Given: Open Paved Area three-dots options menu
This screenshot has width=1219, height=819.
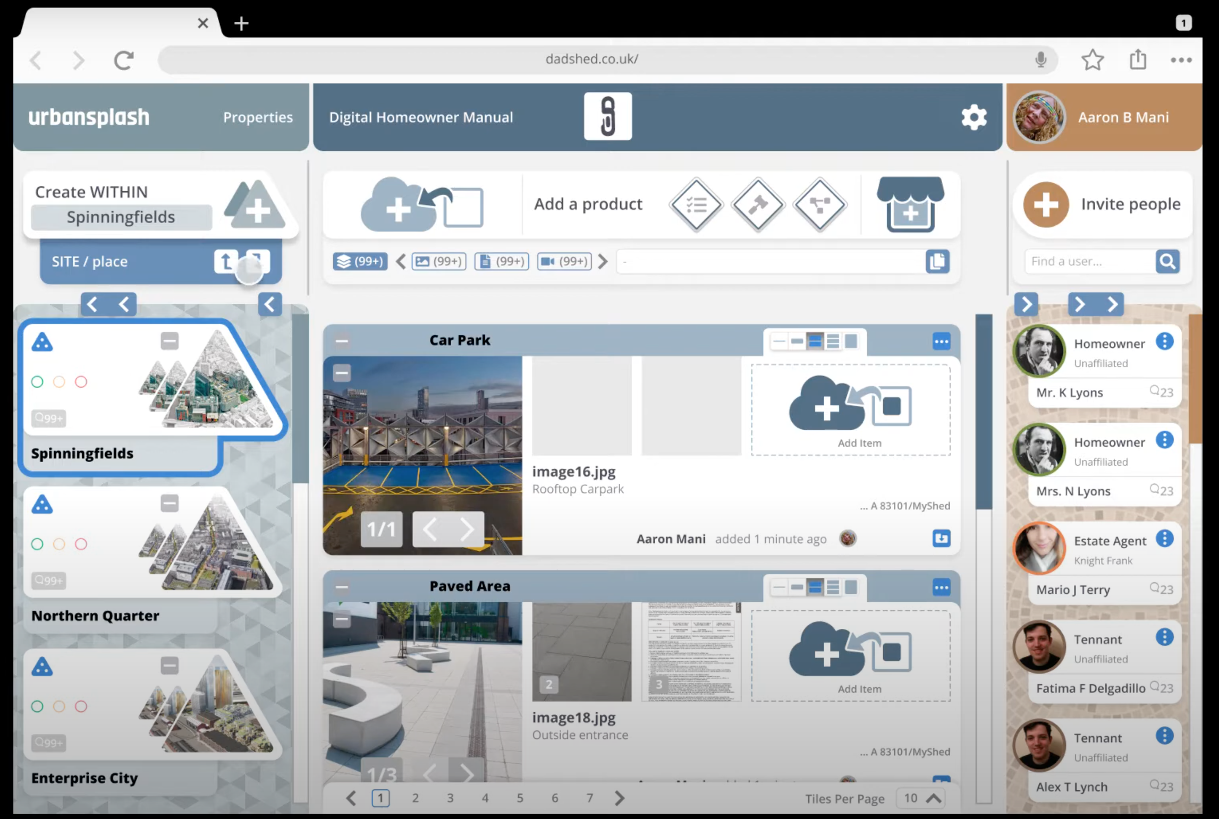Looking at the screenshot, I should coord(941,587).
